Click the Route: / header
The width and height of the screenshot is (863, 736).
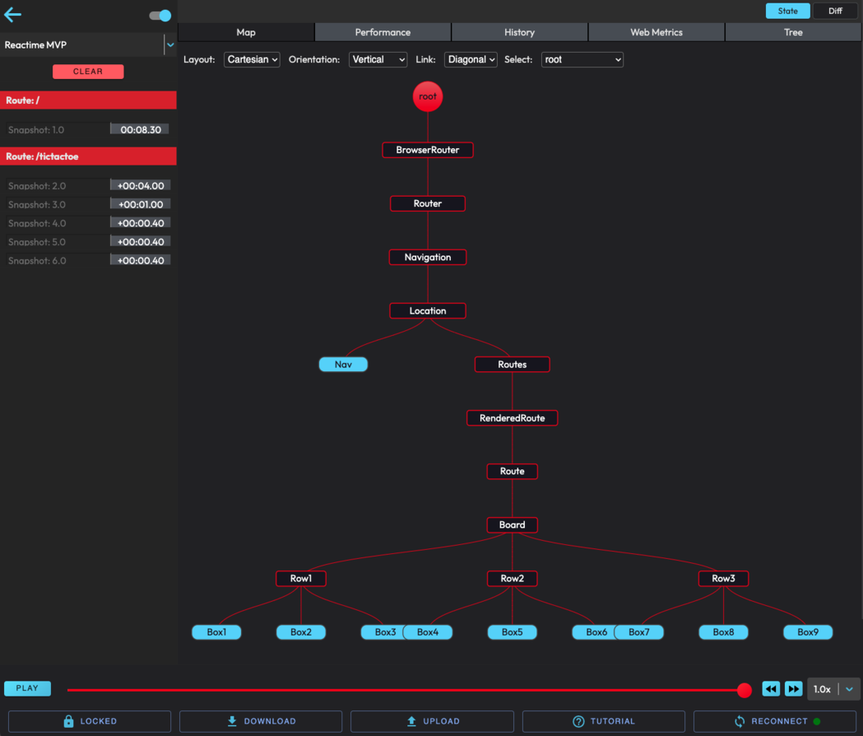coord(88,100)
